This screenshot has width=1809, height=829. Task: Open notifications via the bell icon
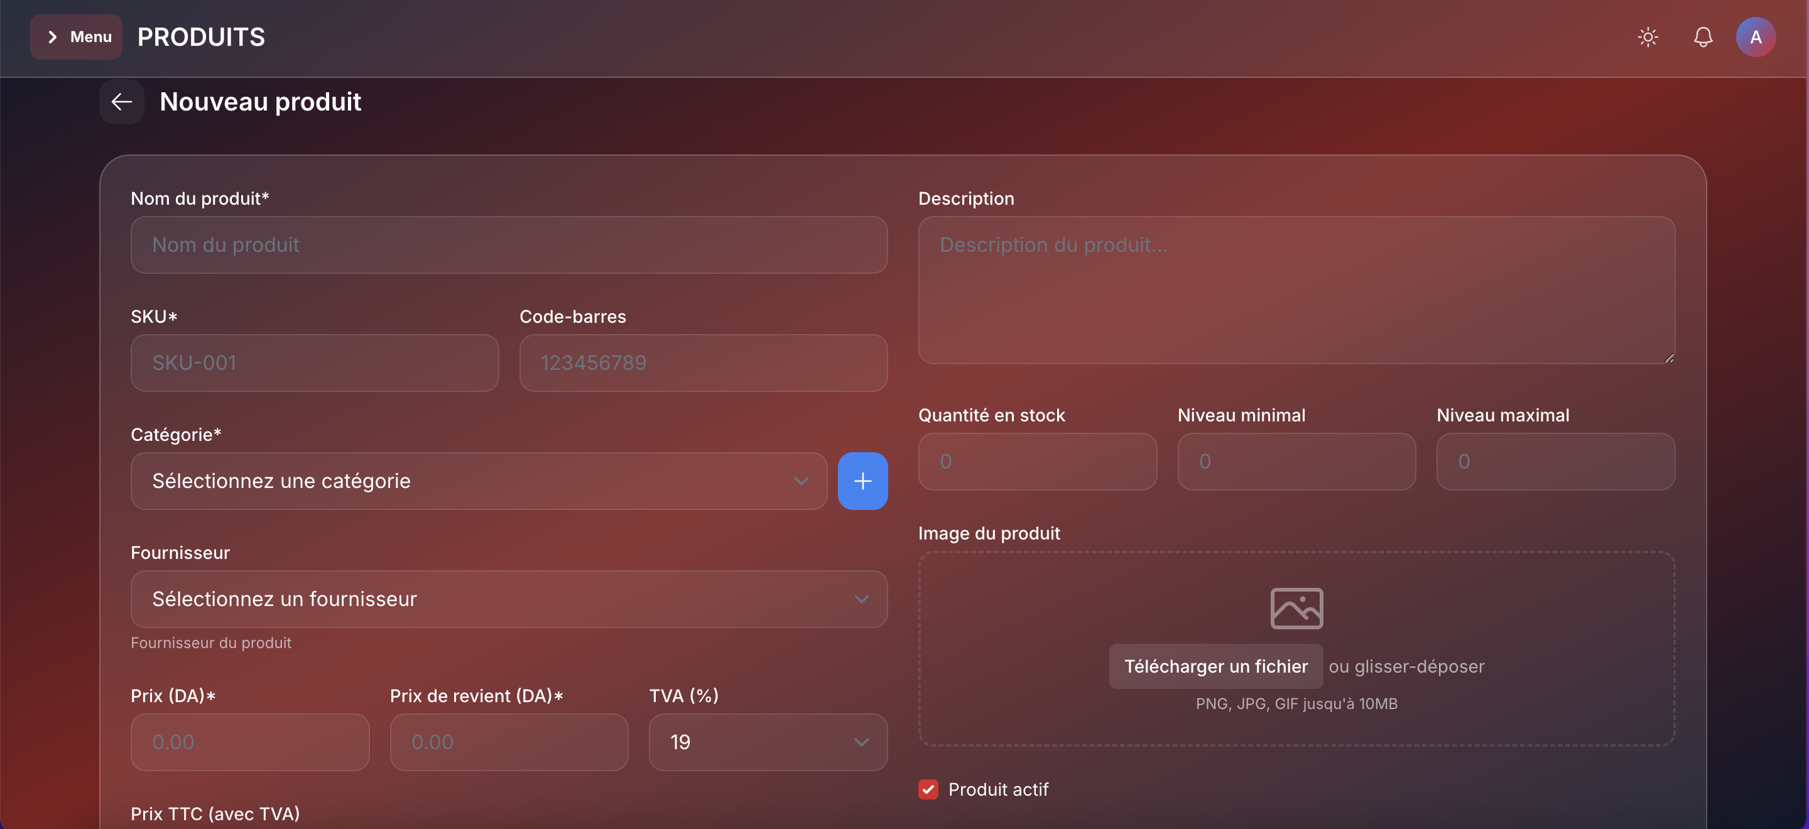pyautogui.click(x=1702, y=37)
